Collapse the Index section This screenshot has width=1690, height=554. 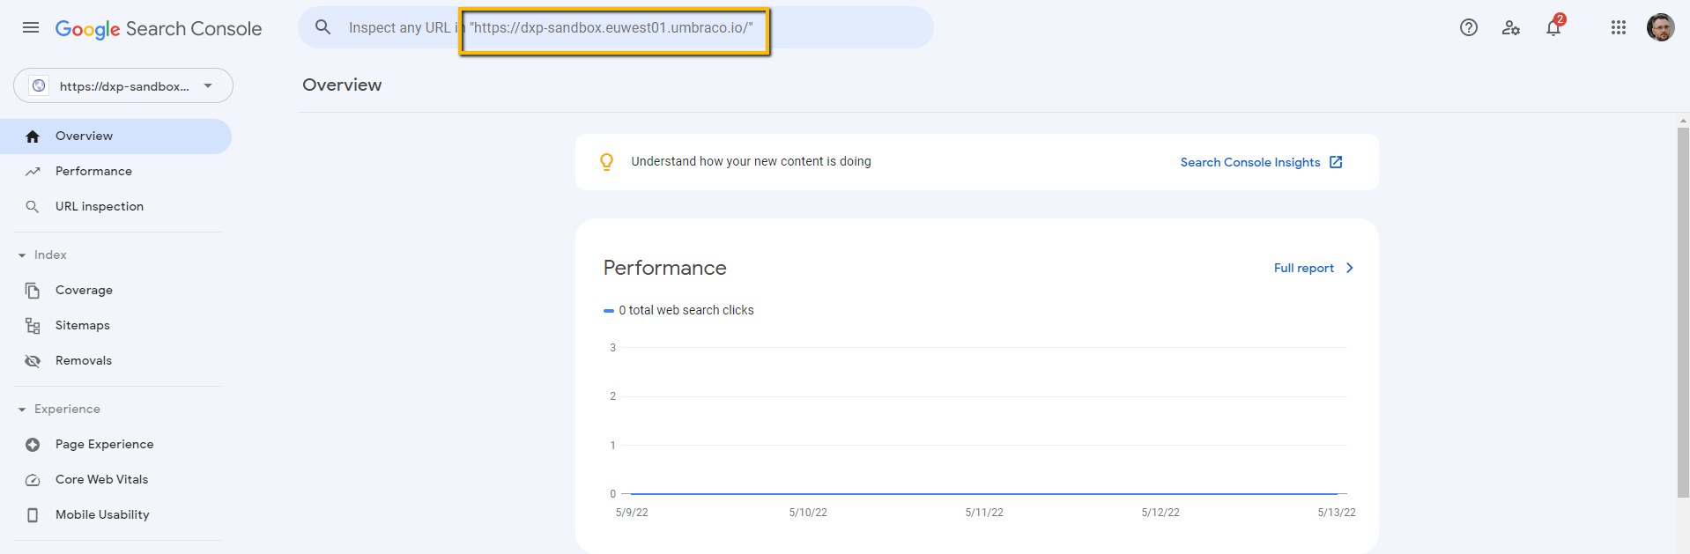click(42, 255)
